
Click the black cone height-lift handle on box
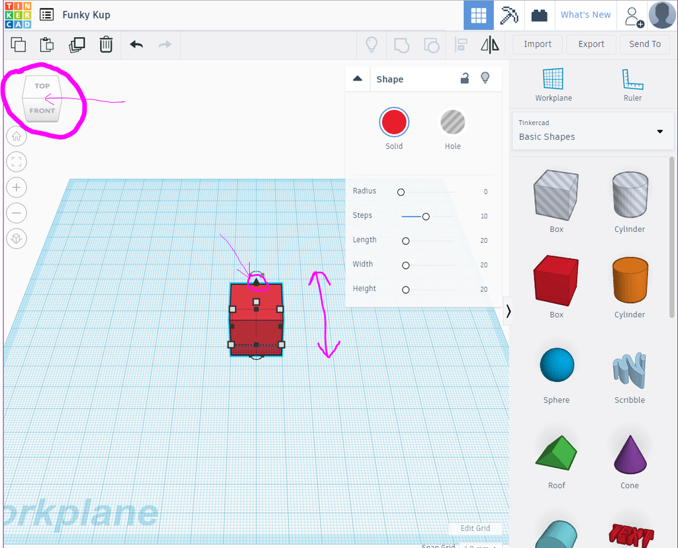coord(256,282)
